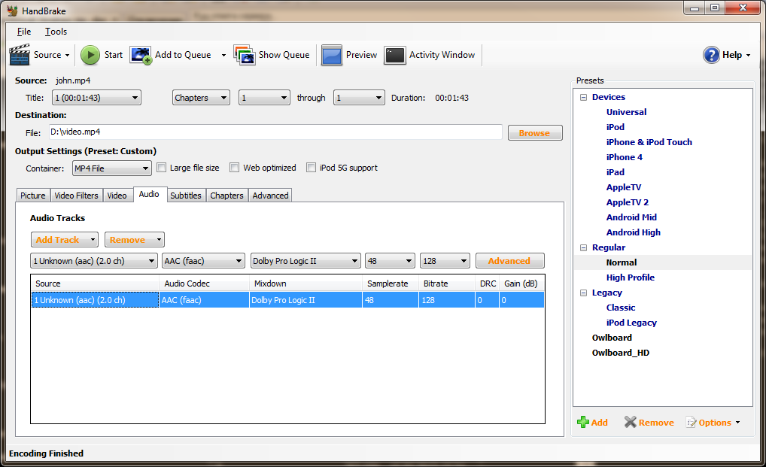The height and width of the screenshot is (467, 766).
Task: Open audio source track dropdown
Action: click(x=94, y=261)
